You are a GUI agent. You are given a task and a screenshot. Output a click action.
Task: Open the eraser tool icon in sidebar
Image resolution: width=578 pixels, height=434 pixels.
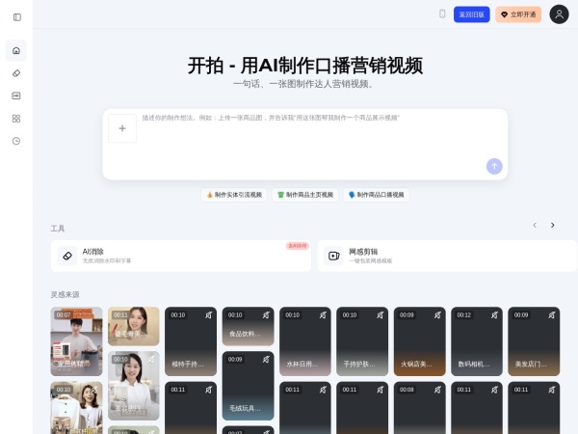click(x=16, y=73)
